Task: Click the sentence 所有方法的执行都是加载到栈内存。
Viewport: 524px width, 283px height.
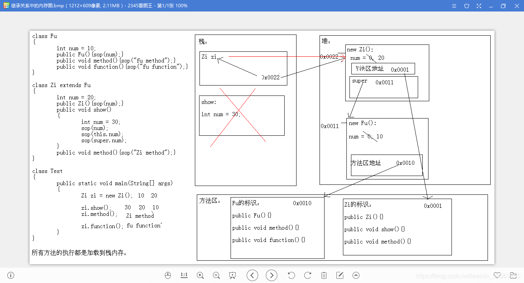Action: coord(79,253)
